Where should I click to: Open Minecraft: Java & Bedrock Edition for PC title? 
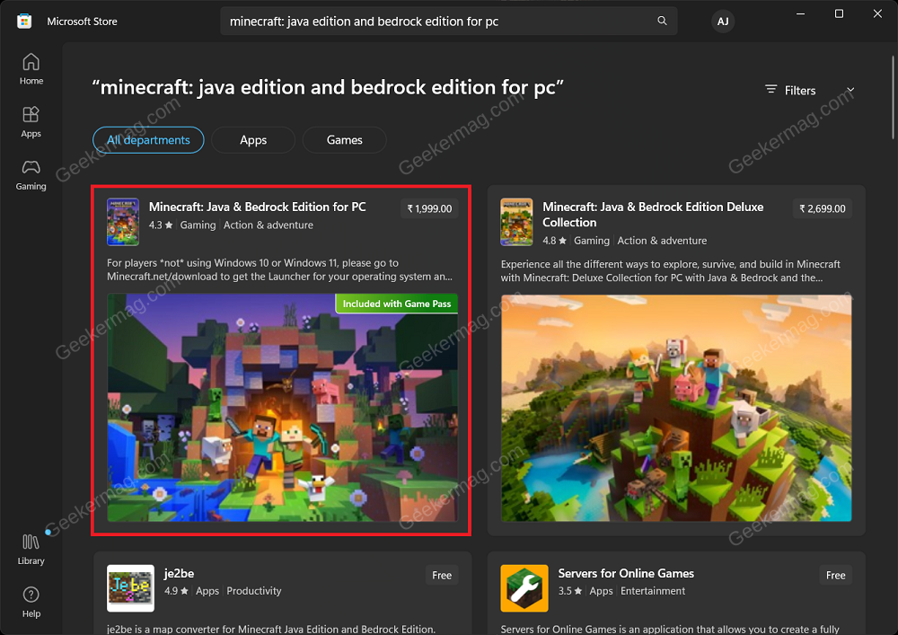257,207
